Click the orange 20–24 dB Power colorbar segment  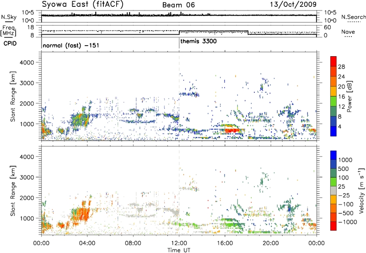334,81
